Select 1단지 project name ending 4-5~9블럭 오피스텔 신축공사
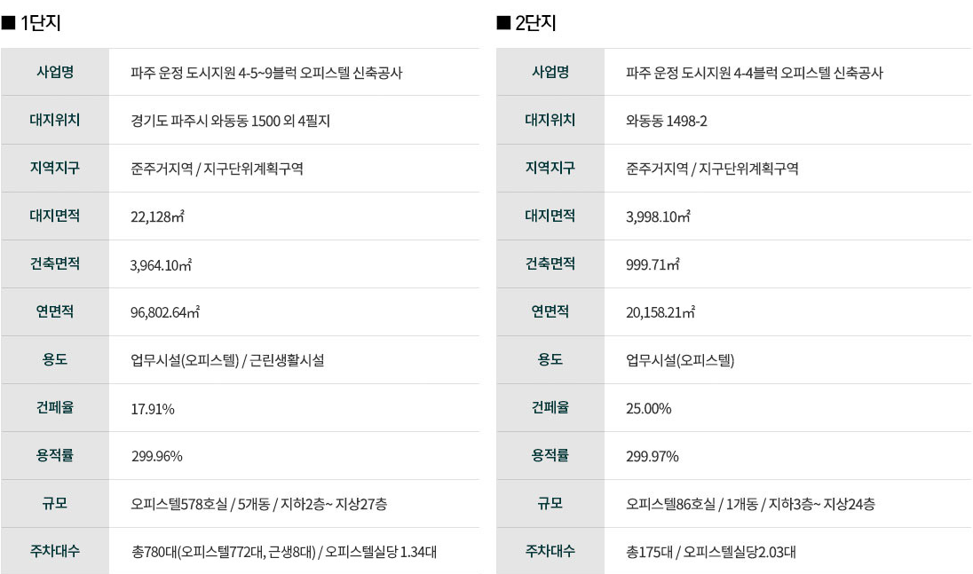The image size is (973, 574). 266,73
